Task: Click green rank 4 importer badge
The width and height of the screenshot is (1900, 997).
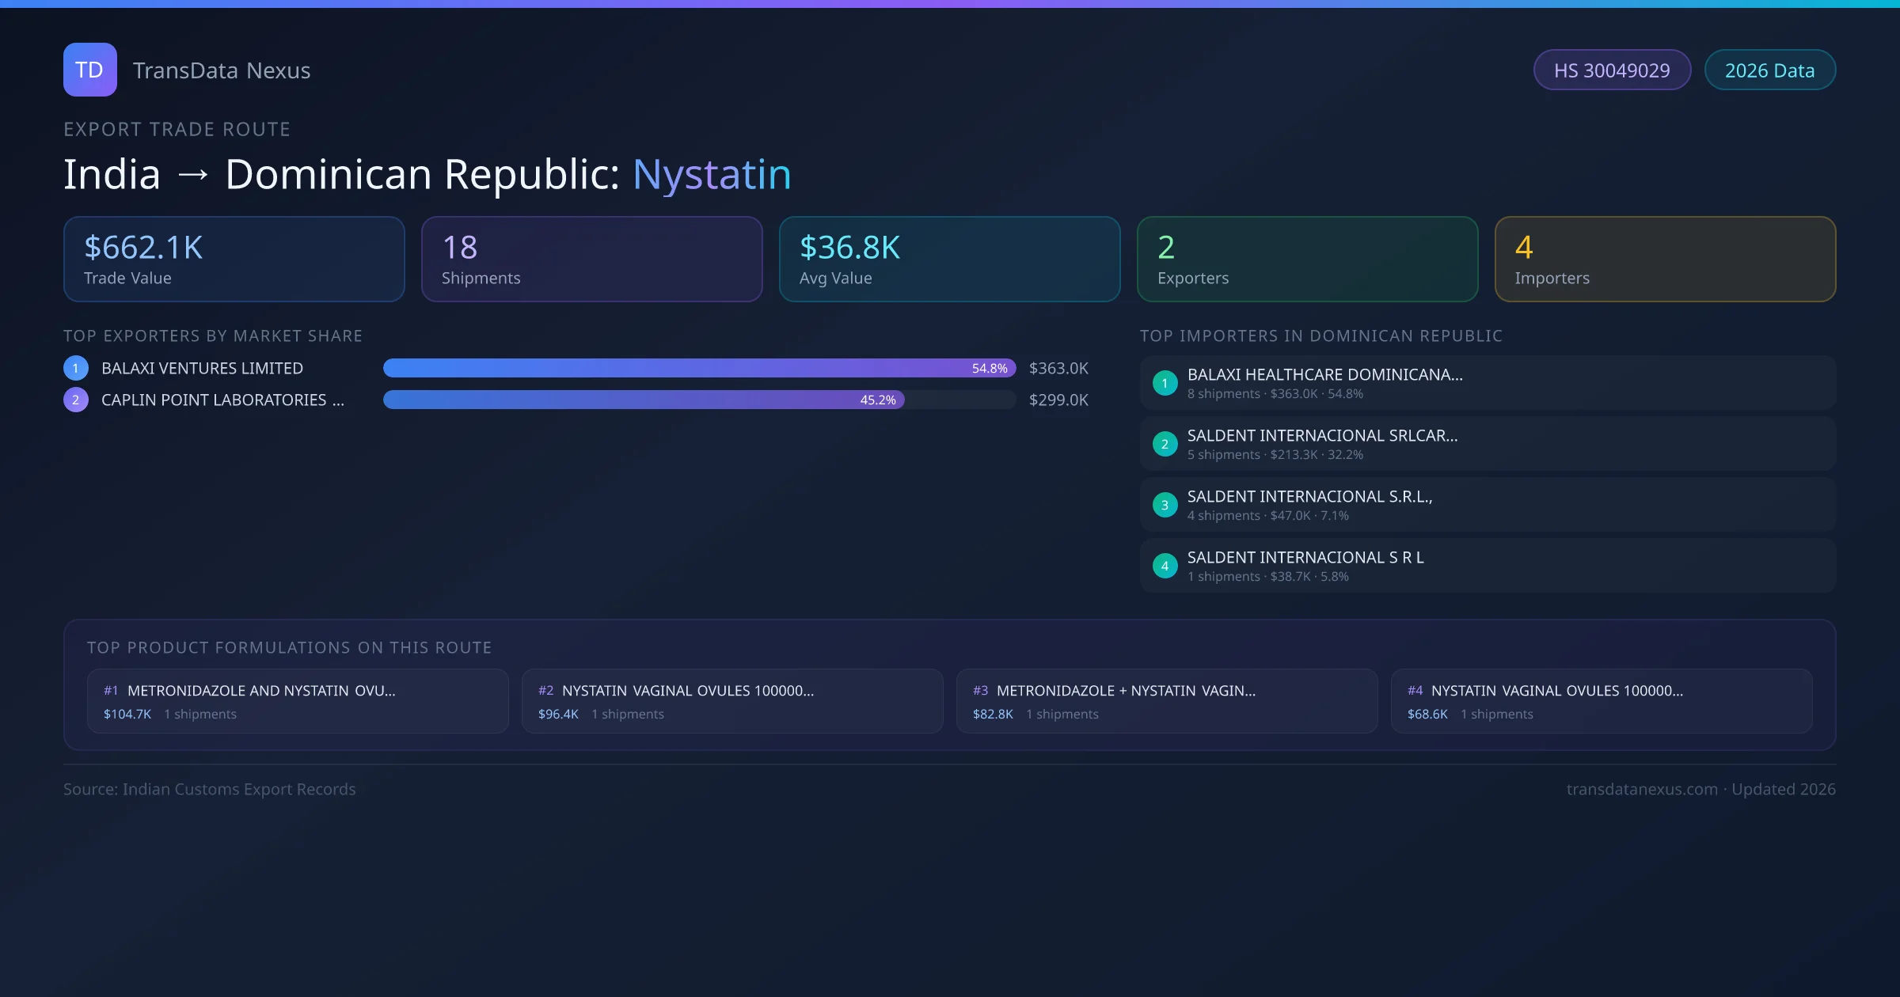Action: click(x=1165, y=566)
